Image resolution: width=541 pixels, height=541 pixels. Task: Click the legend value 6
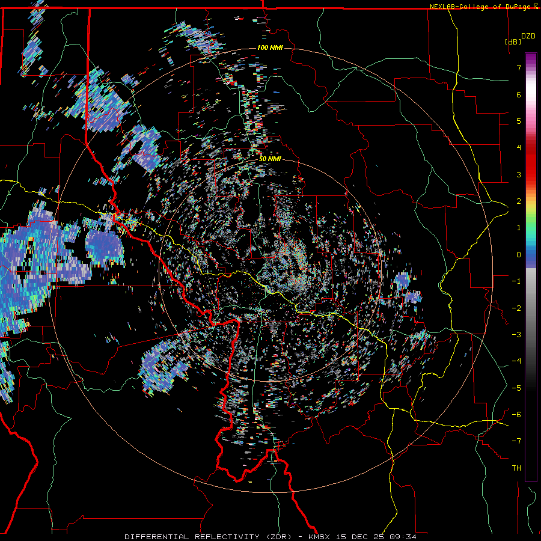tap(519, 94)
